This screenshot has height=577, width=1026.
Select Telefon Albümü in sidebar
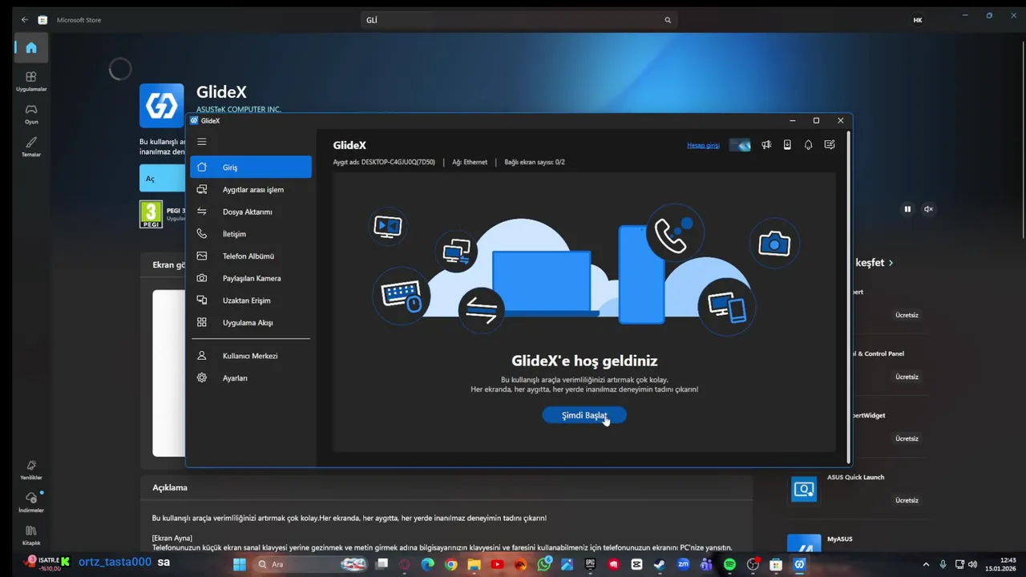point(251,256)
